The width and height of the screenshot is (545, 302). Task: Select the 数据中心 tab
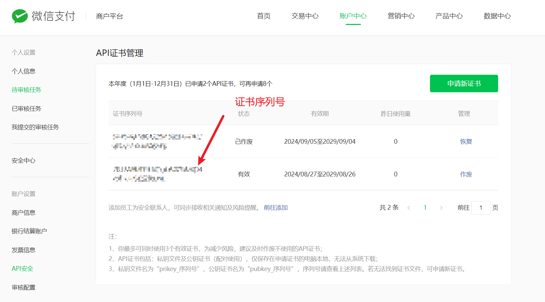pyautogui.click(x=497, y=16)
